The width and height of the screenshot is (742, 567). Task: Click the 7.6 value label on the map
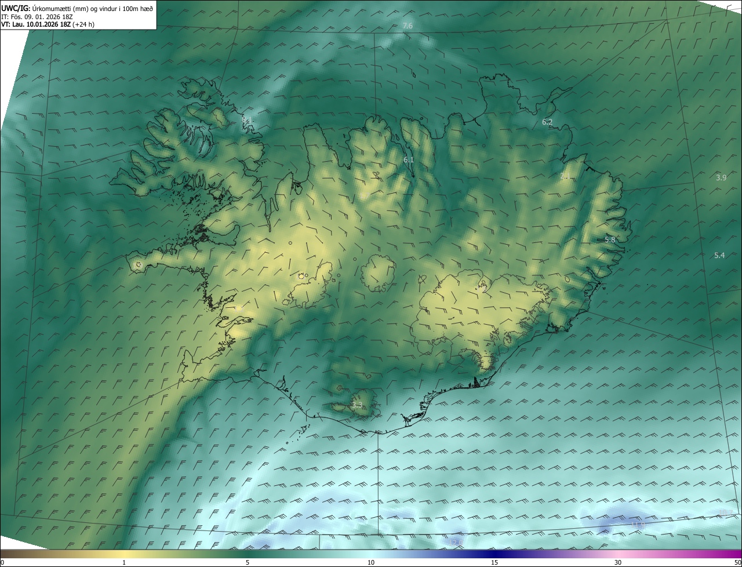pyautogui.click(x=408, y=26)
